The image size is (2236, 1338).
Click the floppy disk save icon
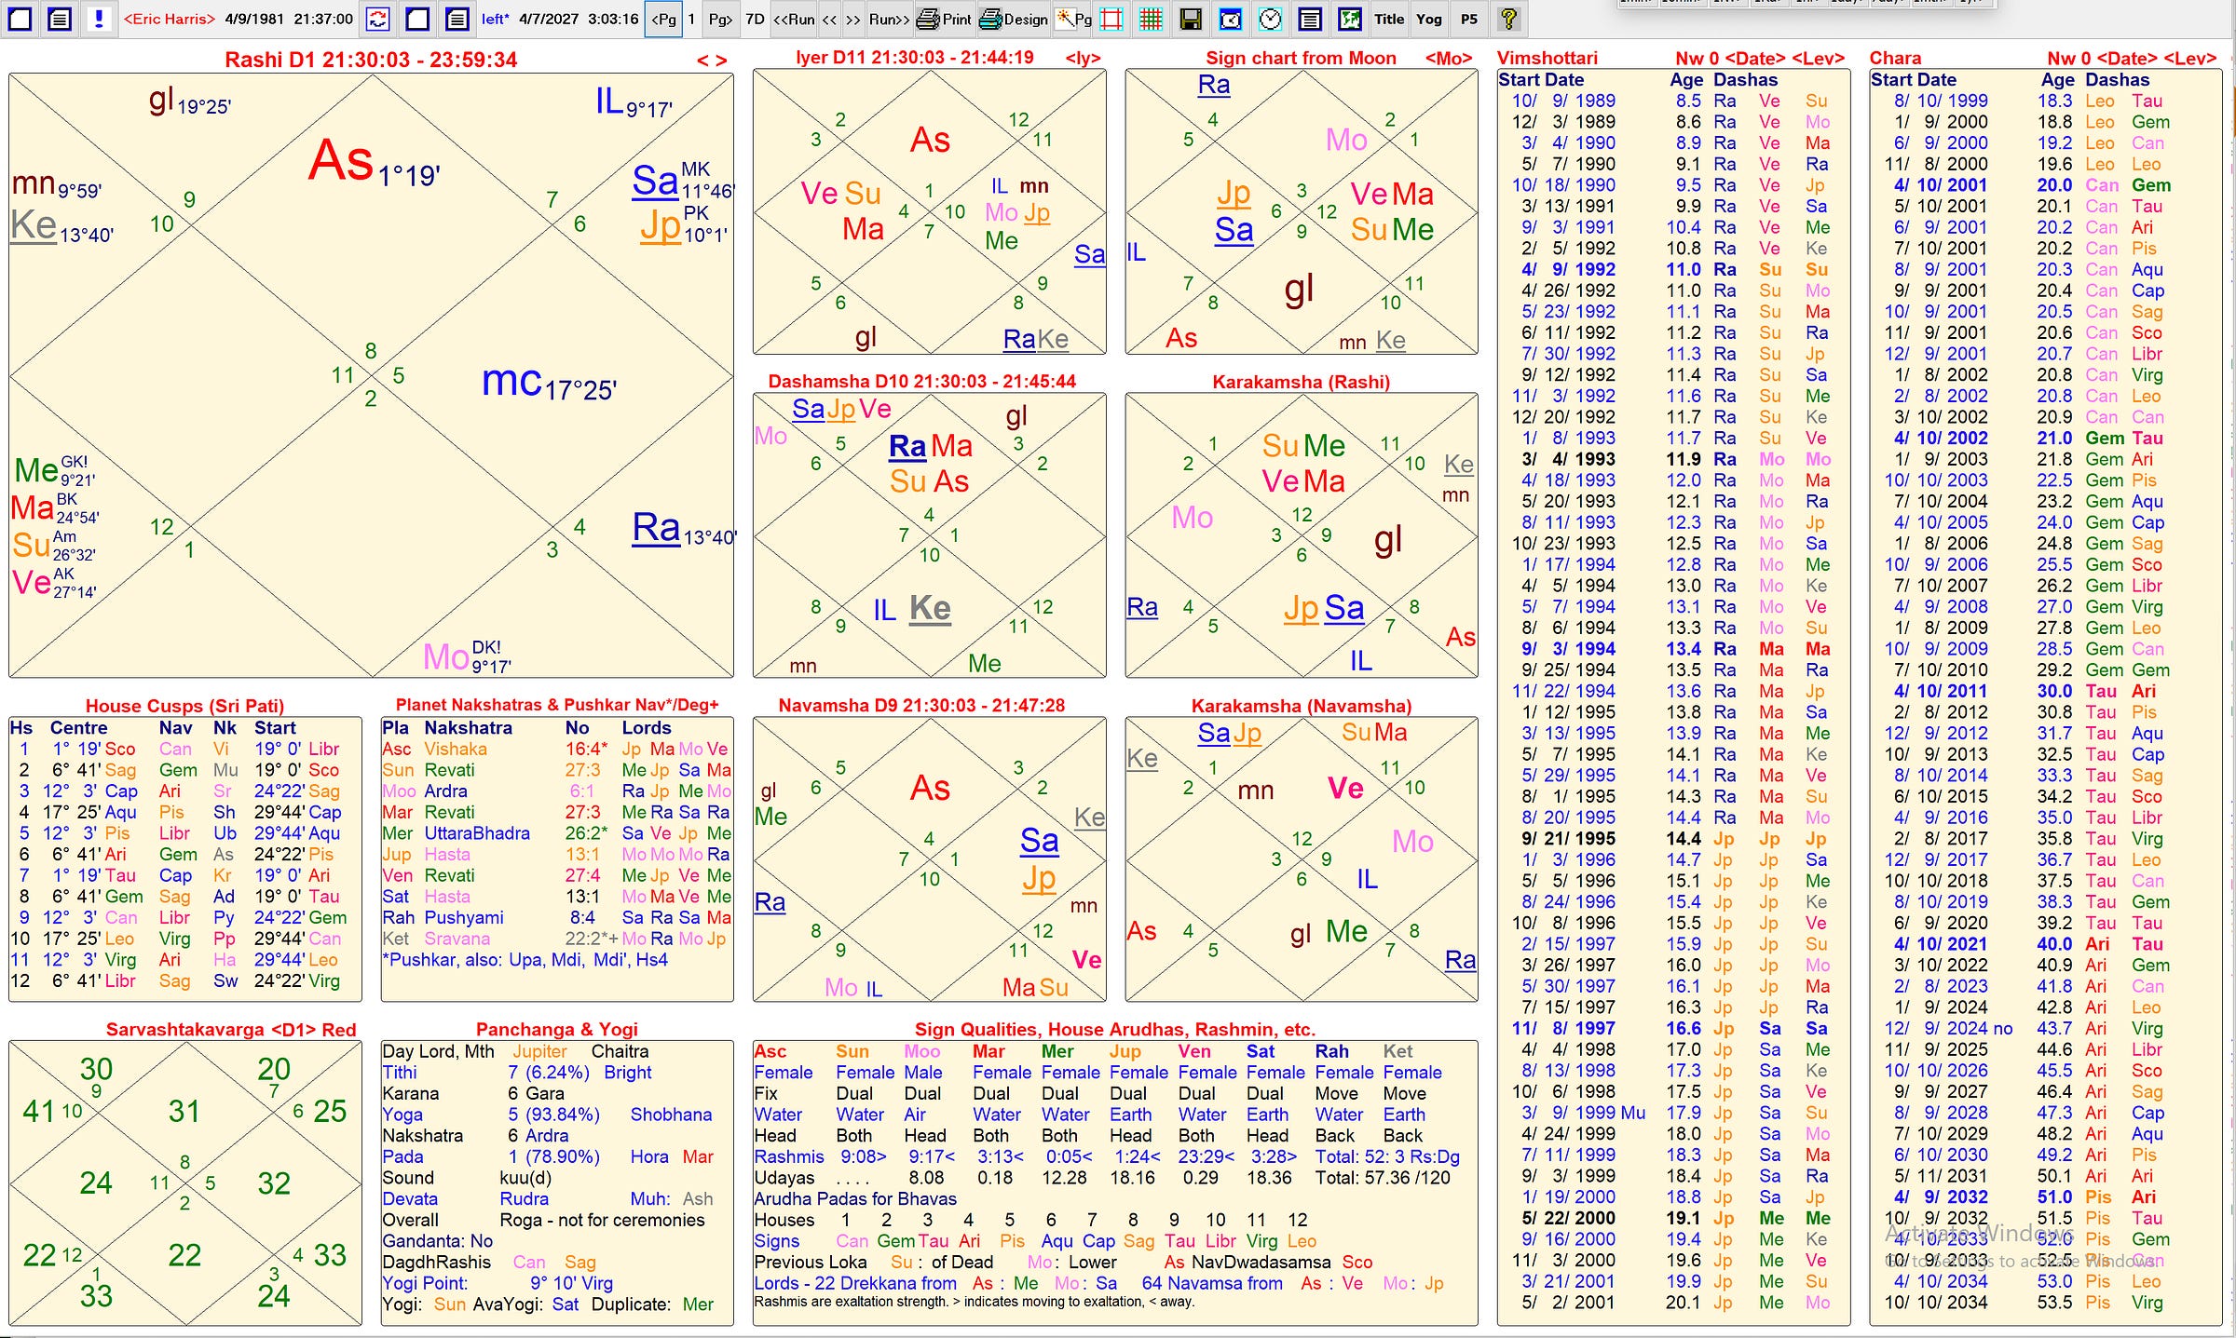(1191, 19)
